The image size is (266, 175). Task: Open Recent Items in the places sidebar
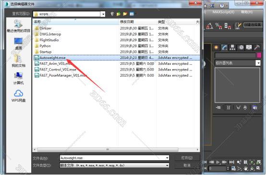(x=18, y=26)
